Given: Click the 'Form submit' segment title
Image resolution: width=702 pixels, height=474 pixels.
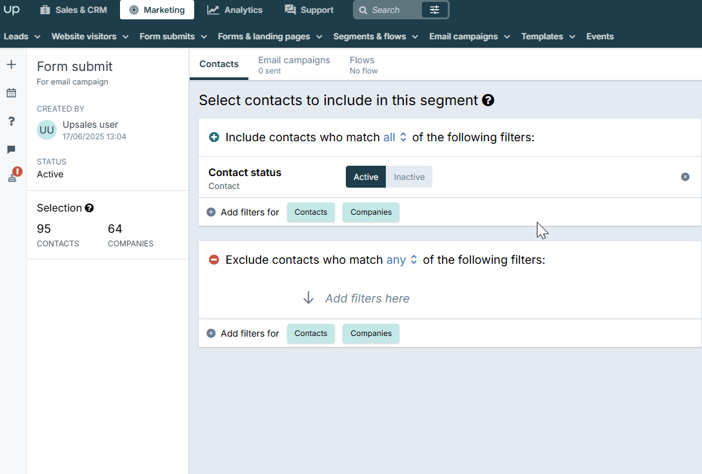Looking at the screenshot, I should click(75, 66).
